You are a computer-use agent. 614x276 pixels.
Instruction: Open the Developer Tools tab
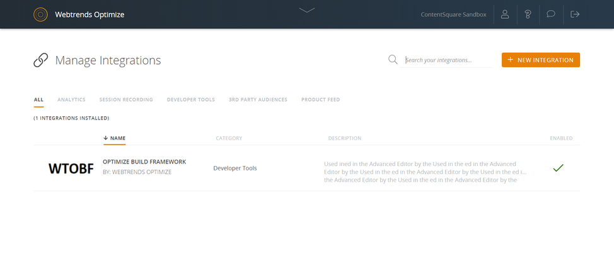click(191, 99)
